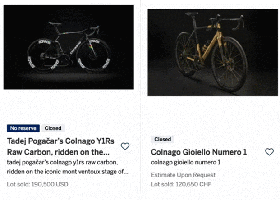Save the Colnago Gioiello Numero 1 lot with the heart

269,152
